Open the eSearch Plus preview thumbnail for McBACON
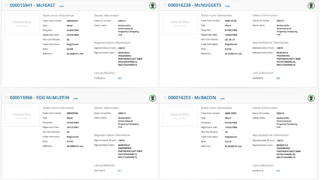The image size is (324, 180). [180, 116]
